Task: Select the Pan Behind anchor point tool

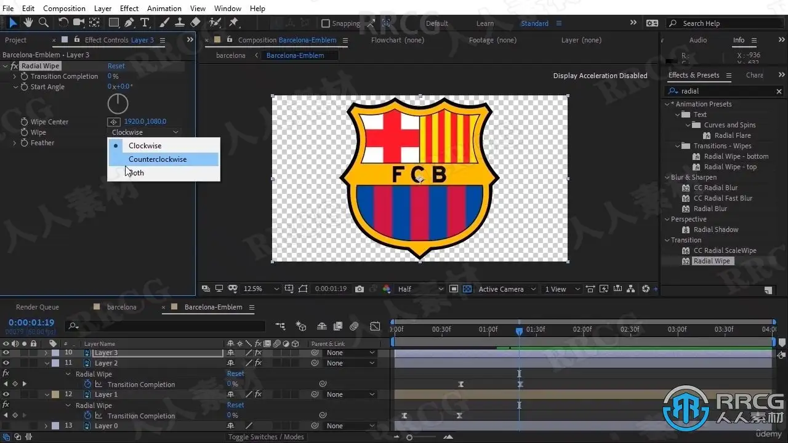Action: pos(94,23)
